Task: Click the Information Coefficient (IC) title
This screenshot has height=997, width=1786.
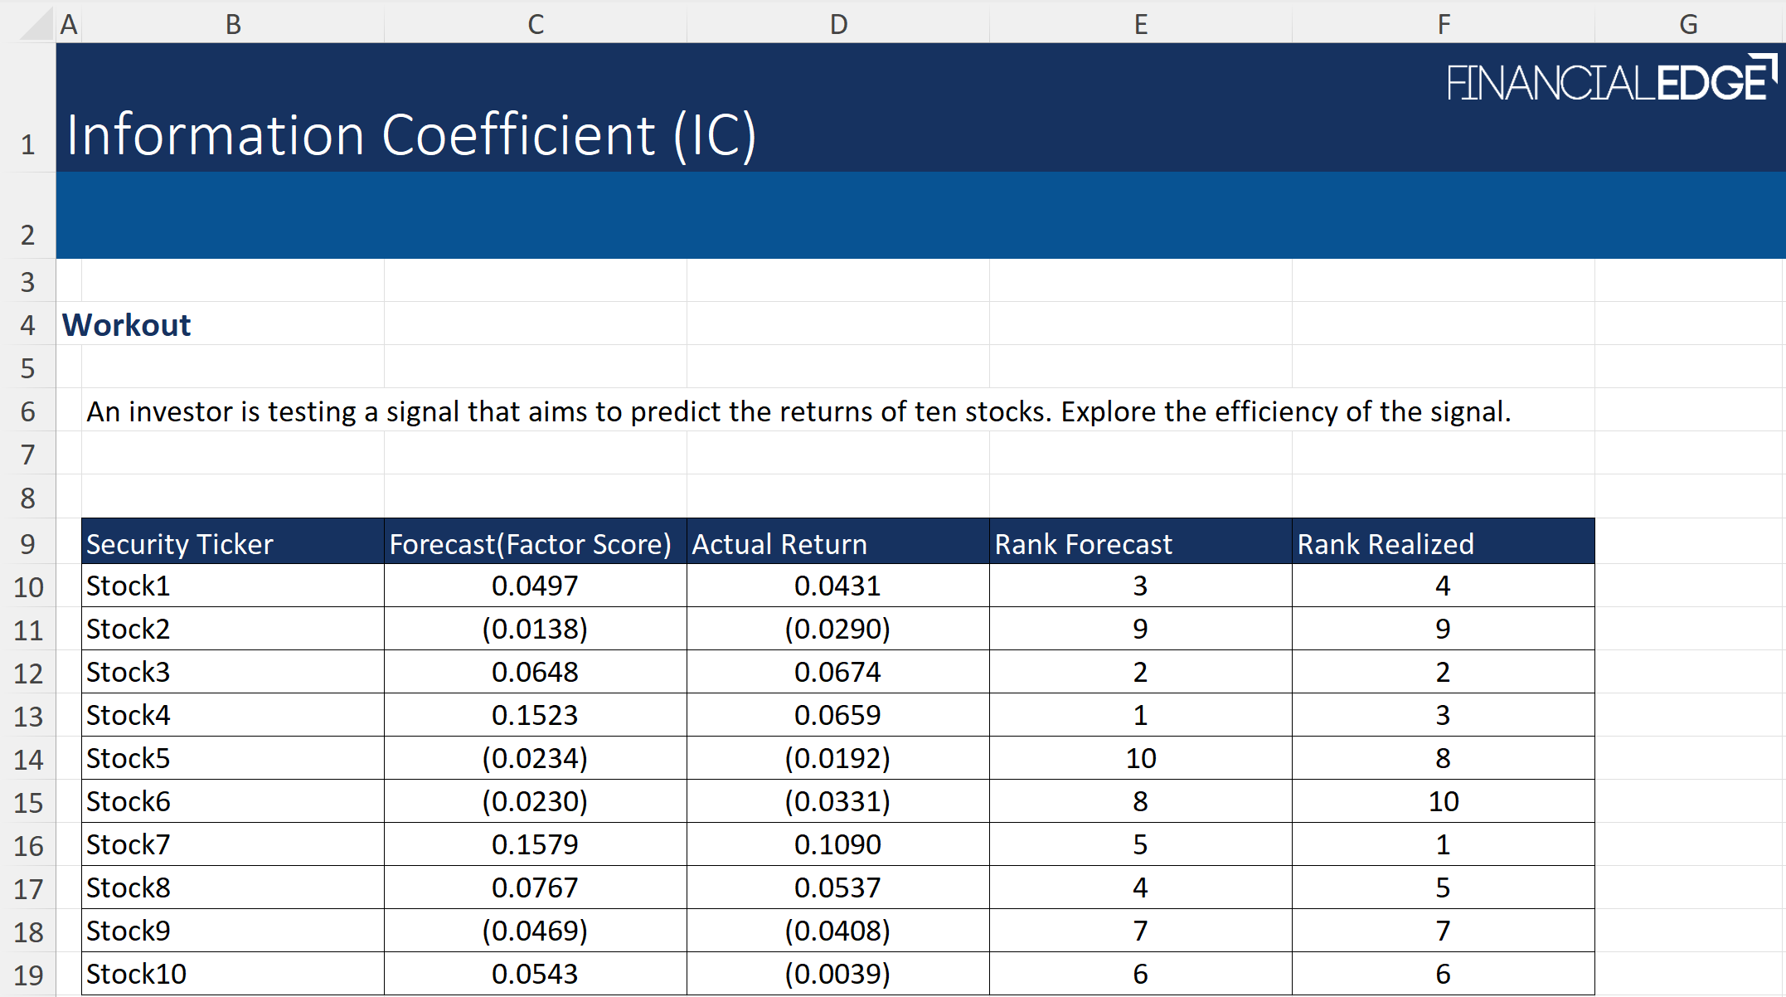Action: point(410,134)
